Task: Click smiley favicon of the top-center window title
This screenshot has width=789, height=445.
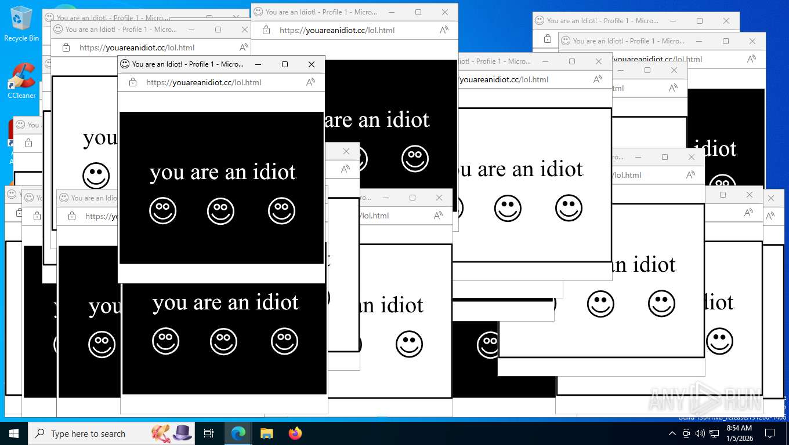Action: [258, 12]
